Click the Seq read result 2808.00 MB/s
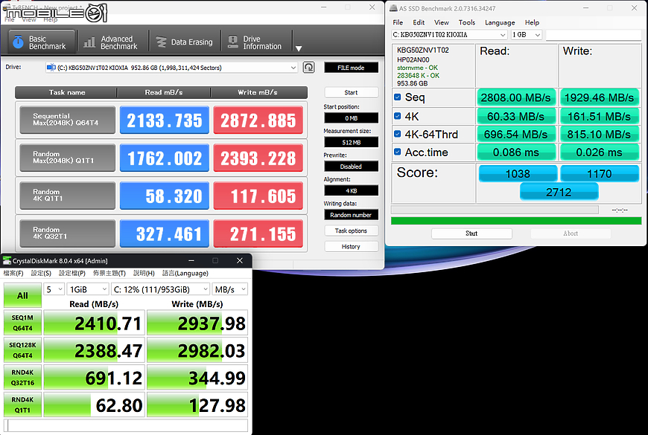The height and width of the screenshot is (435, 648). point(516,97)
